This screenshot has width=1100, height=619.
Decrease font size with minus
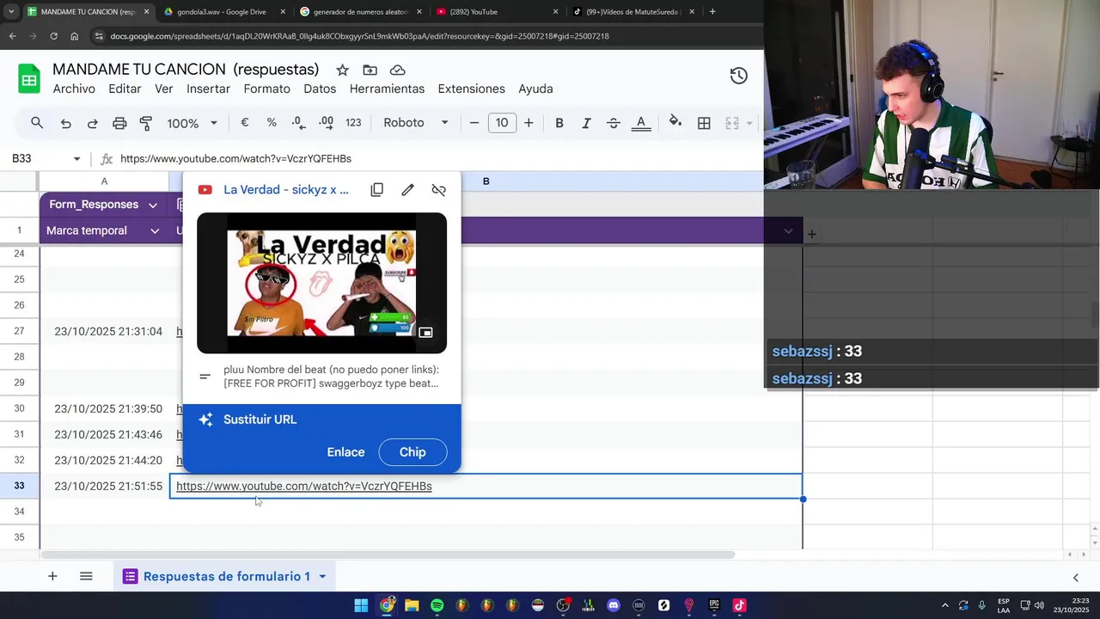pos(474,123)
